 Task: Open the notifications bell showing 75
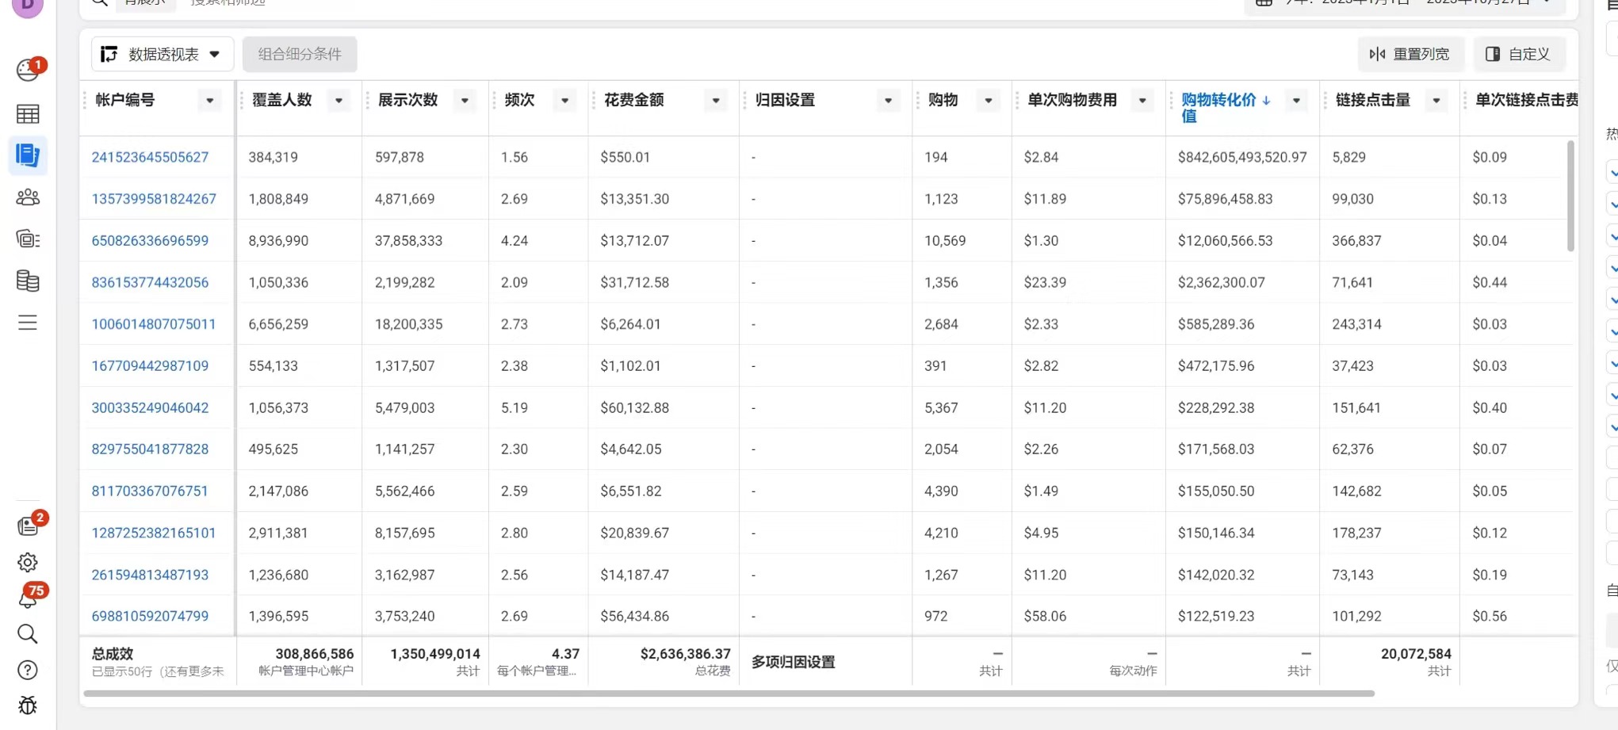29,598
